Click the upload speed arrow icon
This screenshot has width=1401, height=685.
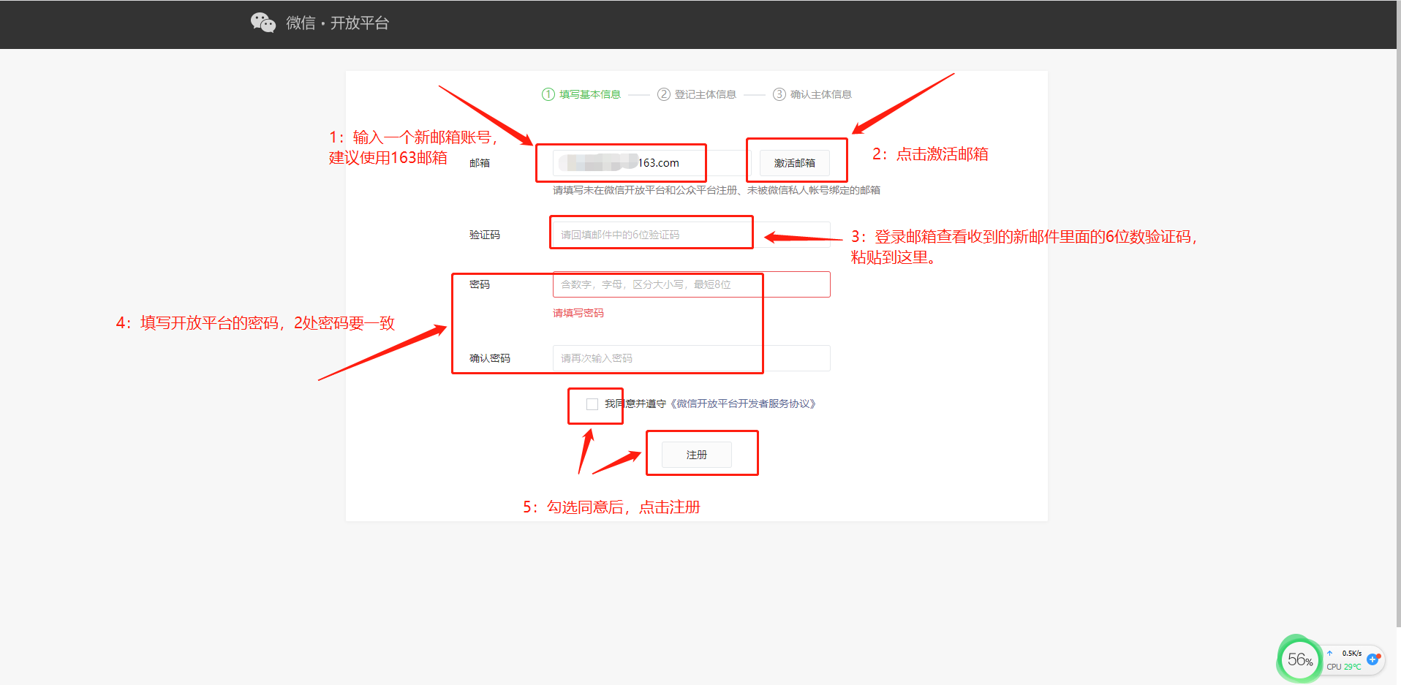(x=1330, y=653)
